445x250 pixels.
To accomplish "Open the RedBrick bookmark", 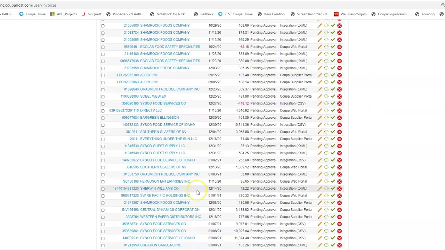I will (x=203, y=14).
